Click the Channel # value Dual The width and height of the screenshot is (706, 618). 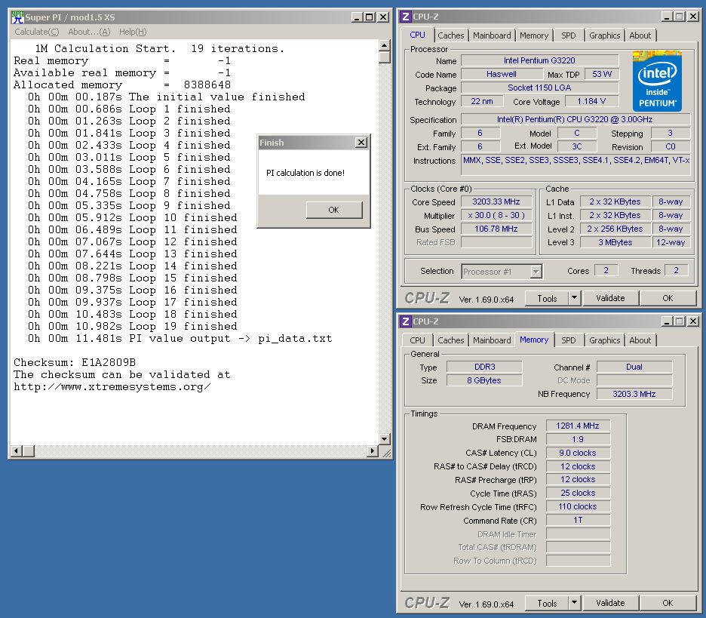tap(634, 367)
